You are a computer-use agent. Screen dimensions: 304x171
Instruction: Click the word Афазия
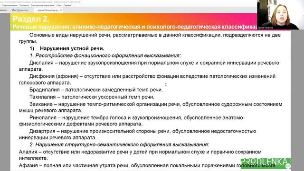tap(28, 166)
